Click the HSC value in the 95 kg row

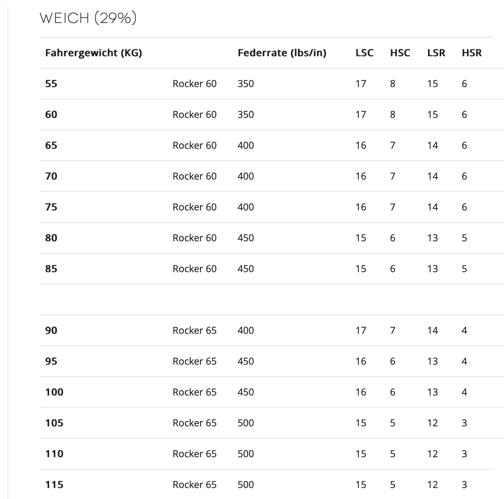tap(392, 361)
